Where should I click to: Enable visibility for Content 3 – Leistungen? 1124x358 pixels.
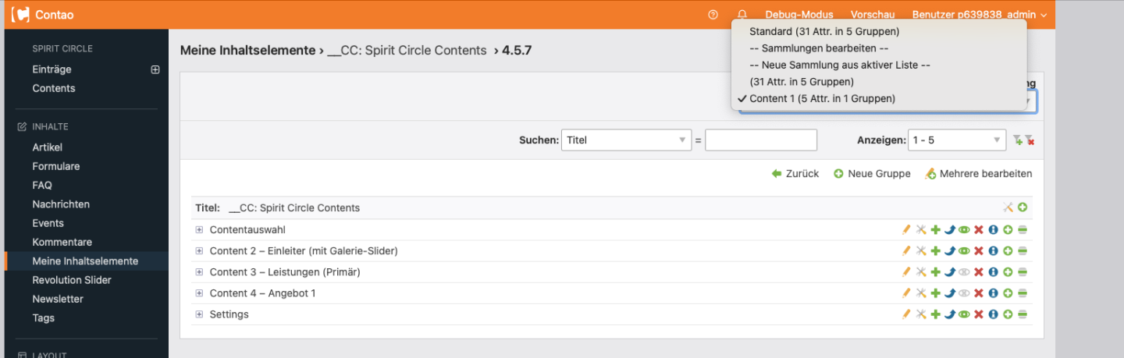pyautogui.click(x=964, y=272)
